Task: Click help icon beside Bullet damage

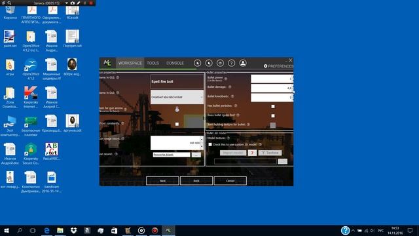Action: tap(230, 87)
